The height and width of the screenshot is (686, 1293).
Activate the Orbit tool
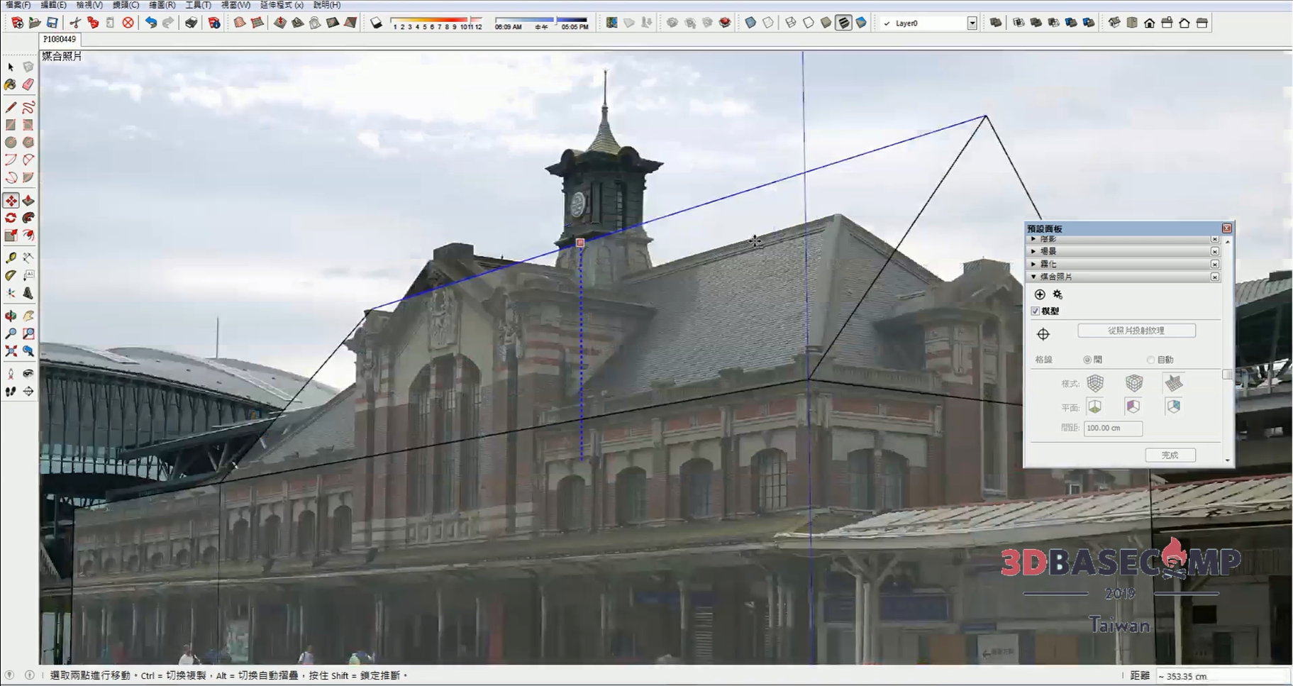point(11,316)
